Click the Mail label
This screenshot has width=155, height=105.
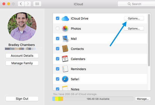pyautogui.click(x=74, y=39)
